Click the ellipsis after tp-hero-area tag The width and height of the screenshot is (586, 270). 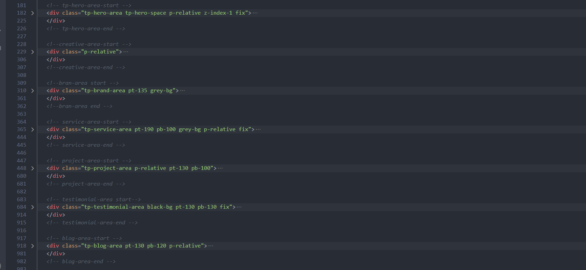pyautogui.click(x=255, y=13)
